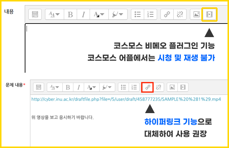This screenshot has width=229, height=148.
Task: Insert image in 내용 editor
Action: point(197,14)
